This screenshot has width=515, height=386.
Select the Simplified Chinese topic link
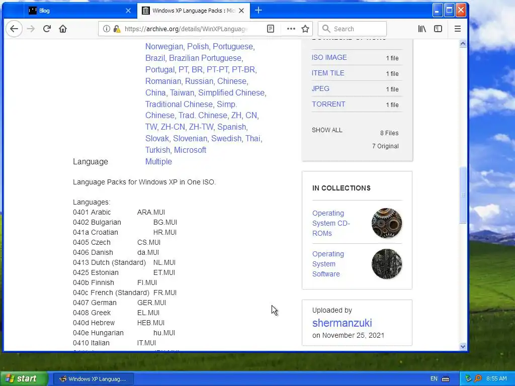coord(231,92)
